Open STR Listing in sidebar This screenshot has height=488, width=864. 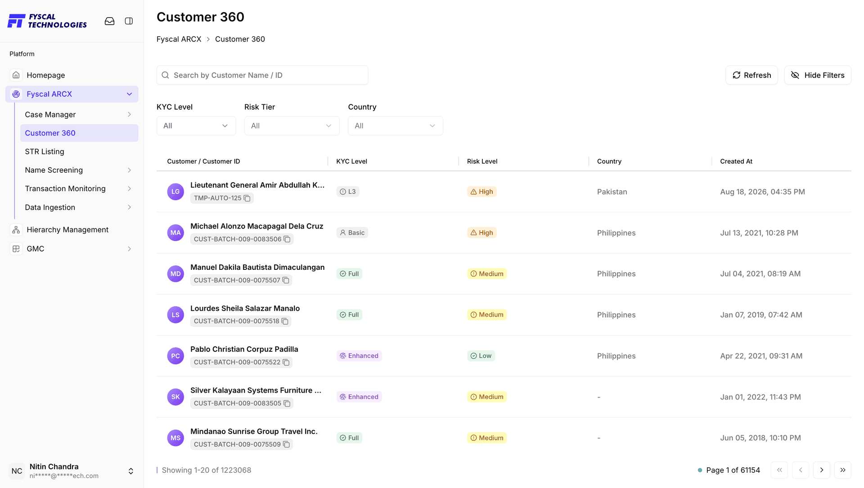tap(79, 152)
